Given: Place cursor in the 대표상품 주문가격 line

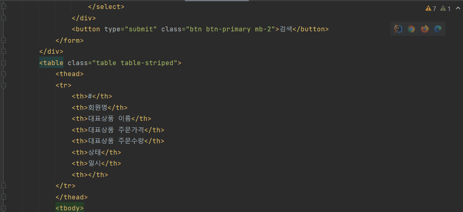Looking at the screenshot, I should coord(118,130).
